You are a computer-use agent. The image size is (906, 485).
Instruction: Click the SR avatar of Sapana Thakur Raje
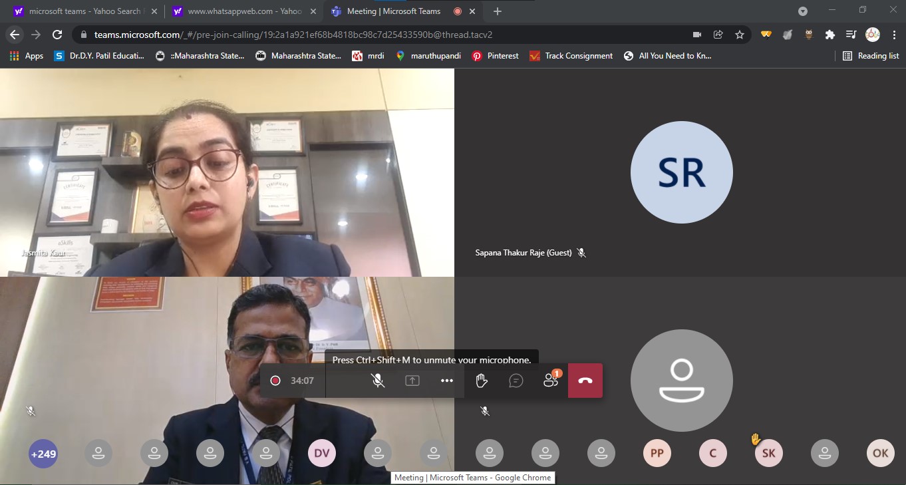point(682,172)
